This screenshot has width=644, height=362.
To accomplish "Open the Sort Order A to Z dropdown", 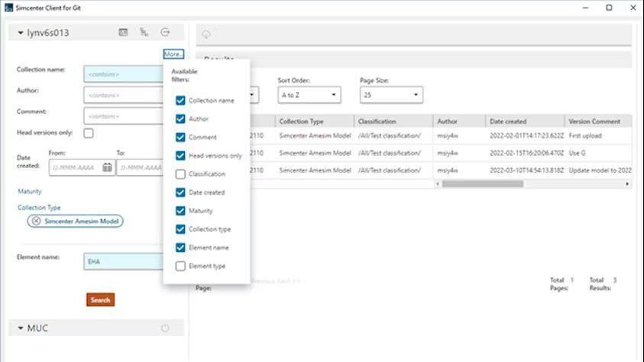I will click(309, 95).
